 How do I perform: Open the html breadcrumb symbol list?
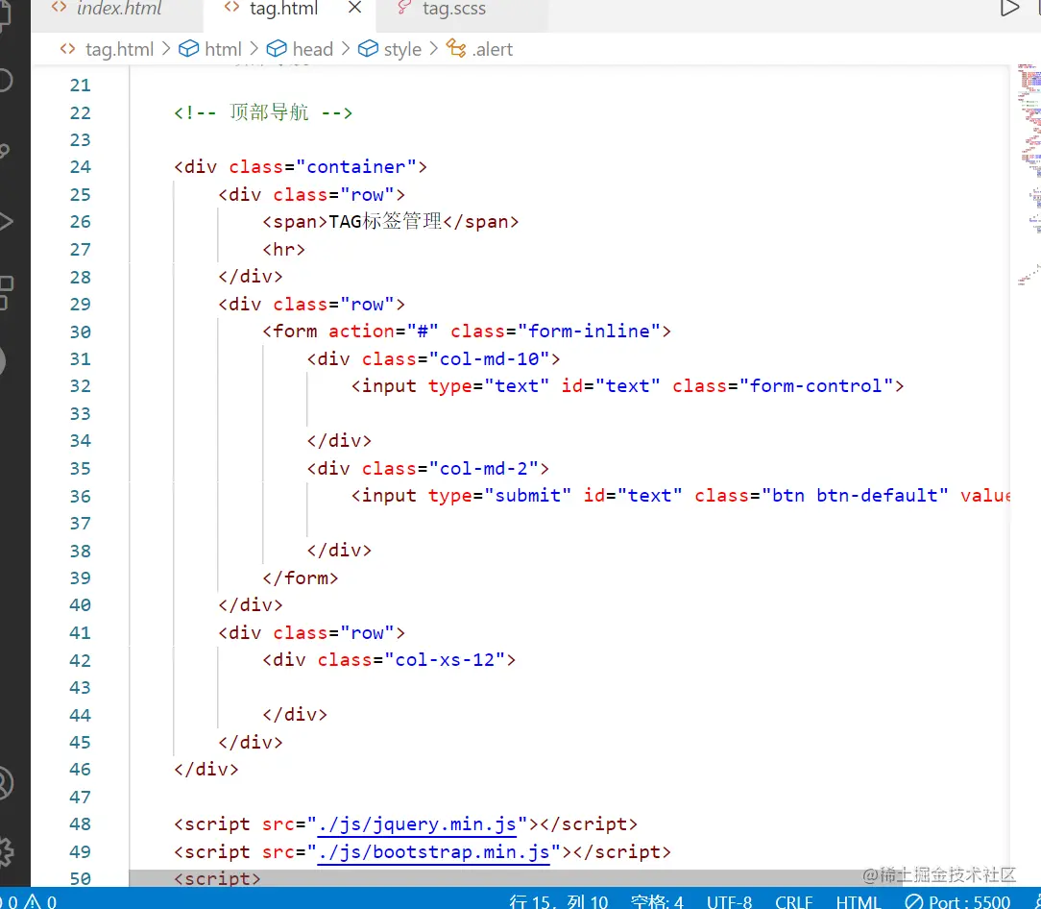(210, 49)
